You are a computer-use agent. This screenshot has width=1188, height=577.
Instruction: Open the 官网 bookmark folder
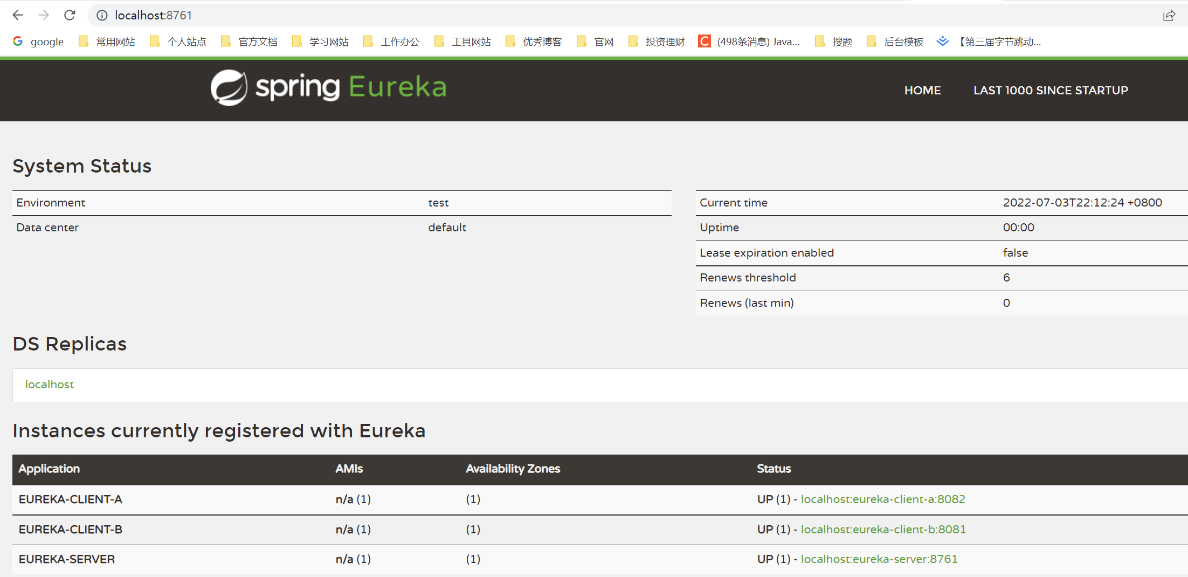(595, 42)
